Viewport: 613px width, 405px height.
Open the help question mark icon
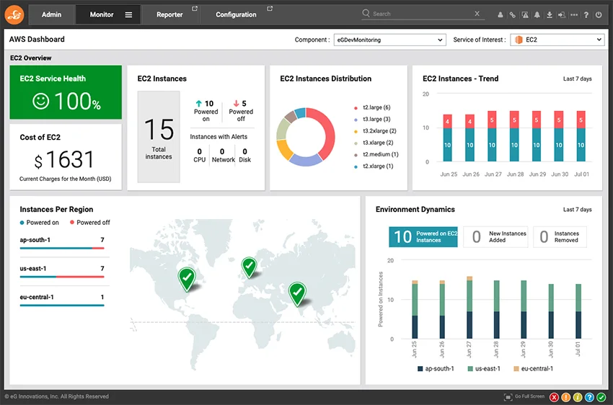pyautogui.click(x=586, y=15)
